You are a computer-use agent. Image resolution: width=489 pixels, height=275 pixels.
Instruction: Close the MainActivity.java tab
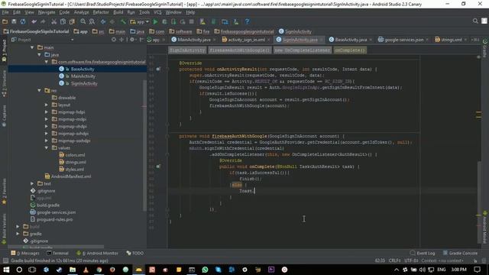(x=214, y=40)
